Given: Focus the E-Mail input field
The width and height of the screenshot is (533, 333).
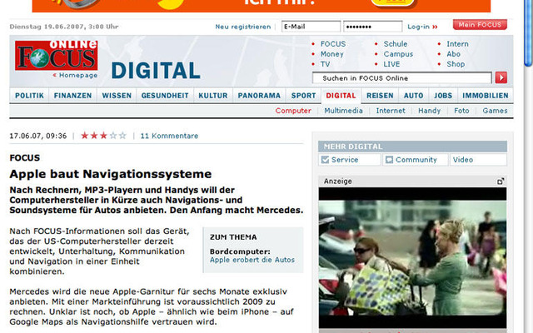Looking at the screenshot, I should pos(311,27).
